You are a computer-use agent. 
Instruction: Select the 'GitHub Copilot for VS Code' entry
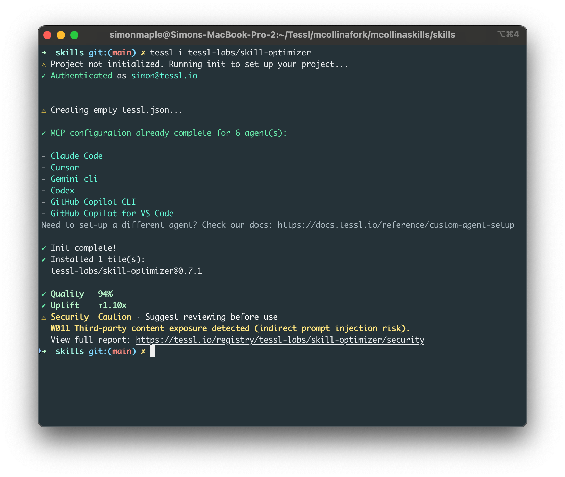(112, 214)
